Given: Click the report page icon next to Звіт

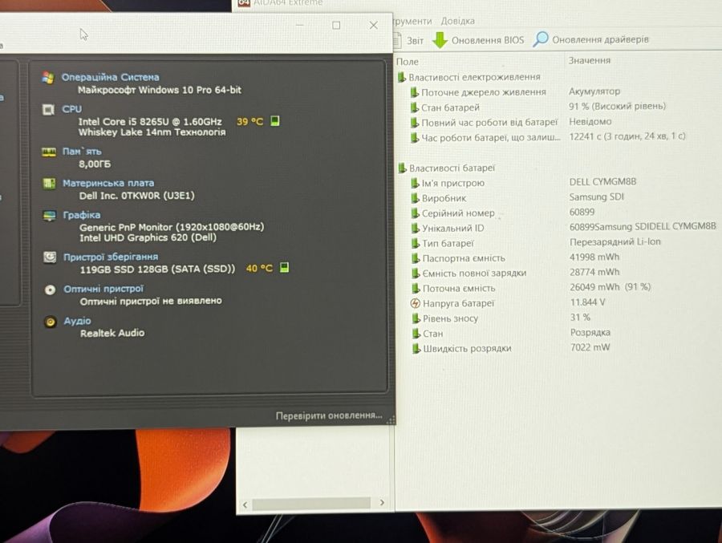Looking at the screenshot, I should [397, 39].
